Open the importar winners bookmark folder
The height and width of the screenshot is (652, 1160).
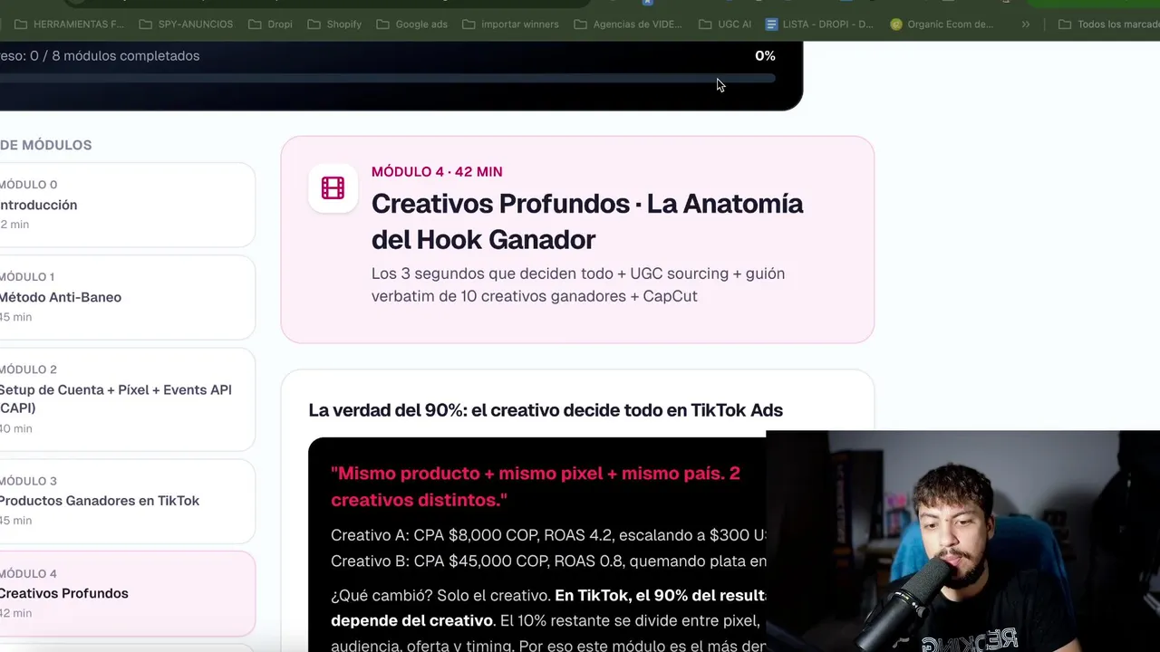click(510, 24)
